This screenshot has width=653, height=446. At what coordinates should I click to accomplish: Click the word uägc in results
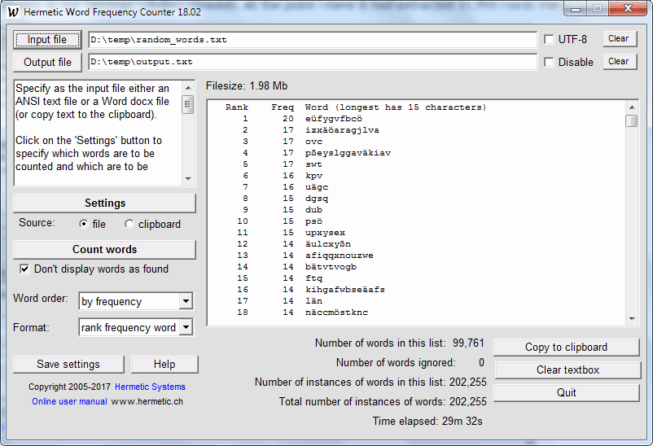click(x=317, y=187)
